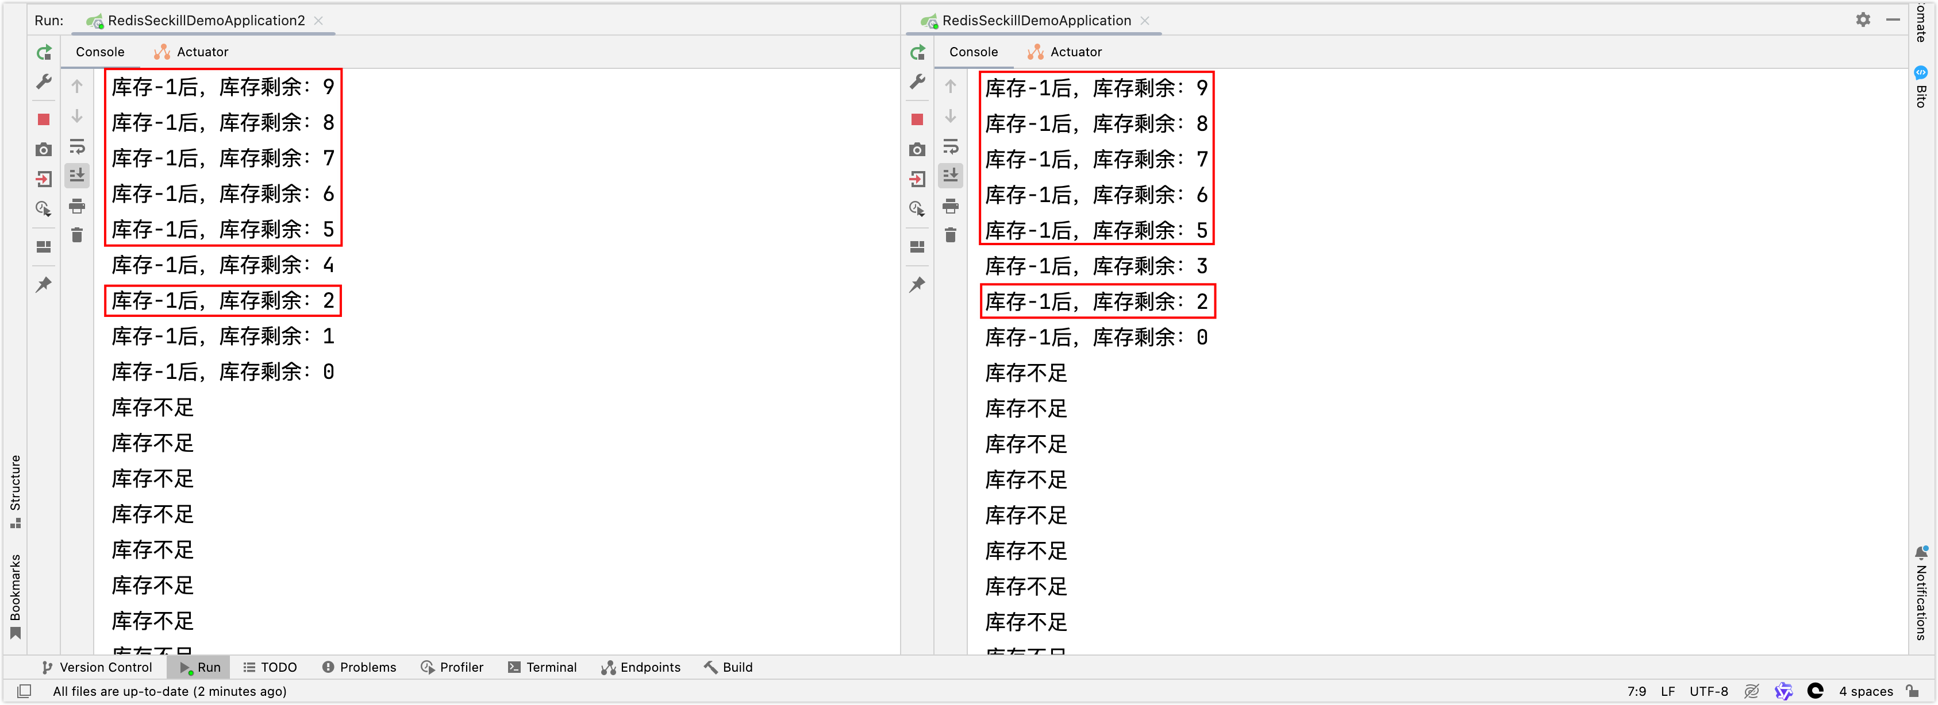Open the Terminal tool window
The image size is (1938, 705).
543,667
